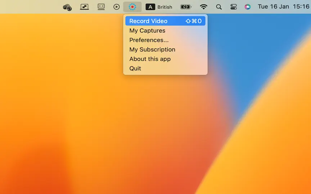Viewport: 311px width, 194px height.
Task: Quit the recorder app
Action: 165,69
